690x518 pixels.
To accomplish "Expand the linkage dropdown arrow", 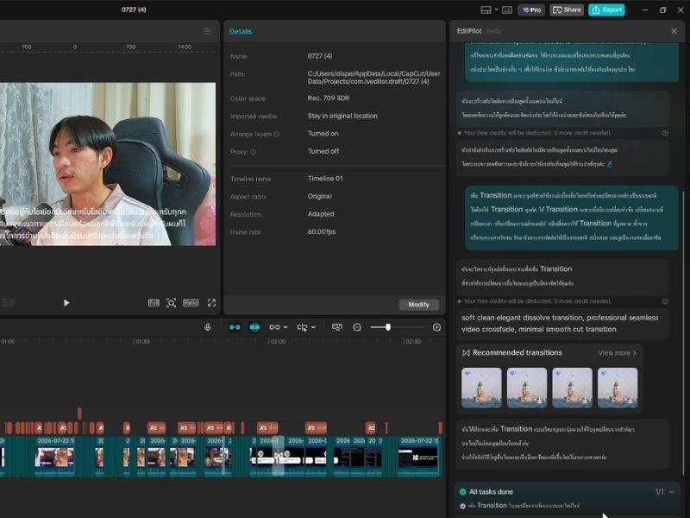I will click(x=285, y=327).
